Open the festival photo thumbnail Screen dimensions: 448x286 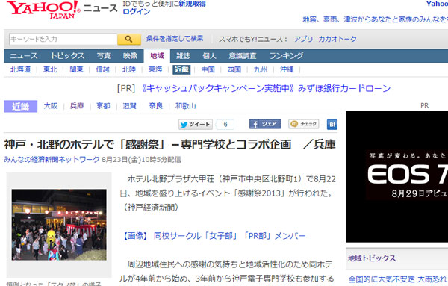pyautogui.click(x=59, y=225)
